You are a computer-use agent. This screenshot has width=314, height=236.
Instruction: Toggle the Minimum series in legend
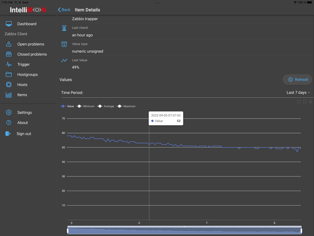pos(85,106)
